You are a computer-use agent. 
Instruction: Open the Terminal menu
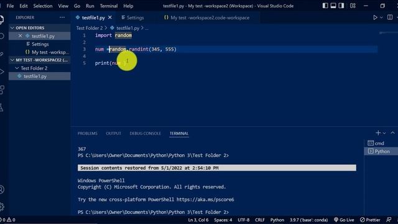pos(109,6)
